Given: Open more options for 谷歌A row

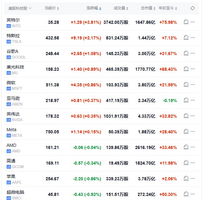Looking at the screenshot, I should (193, 53).
